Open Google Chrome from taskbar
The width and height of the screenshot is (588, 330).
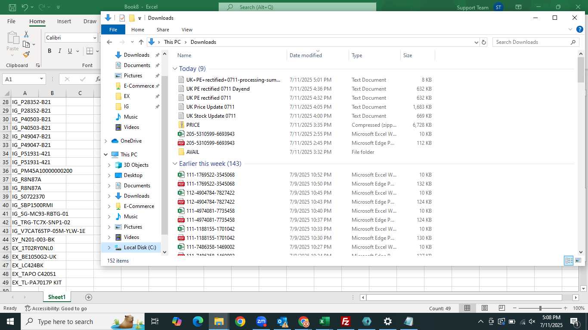point(240,321)
